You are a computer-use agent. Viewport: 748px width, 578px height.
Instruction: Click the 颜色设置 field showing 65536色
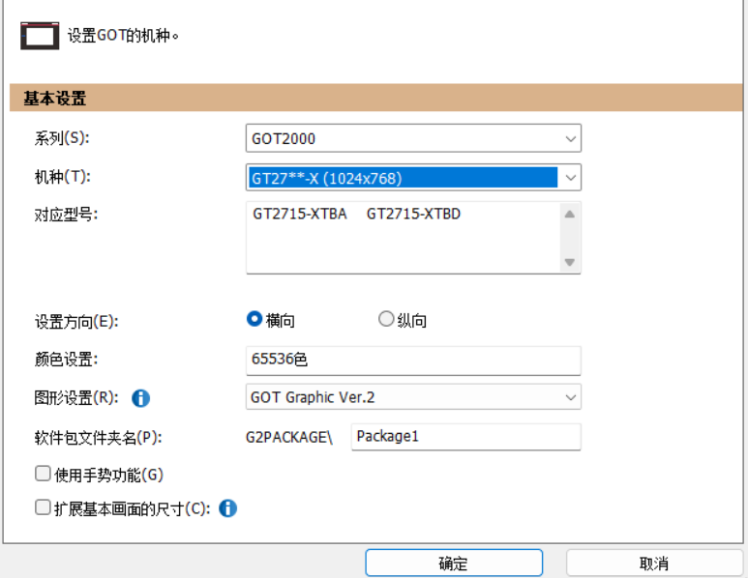tap(413, 361)
